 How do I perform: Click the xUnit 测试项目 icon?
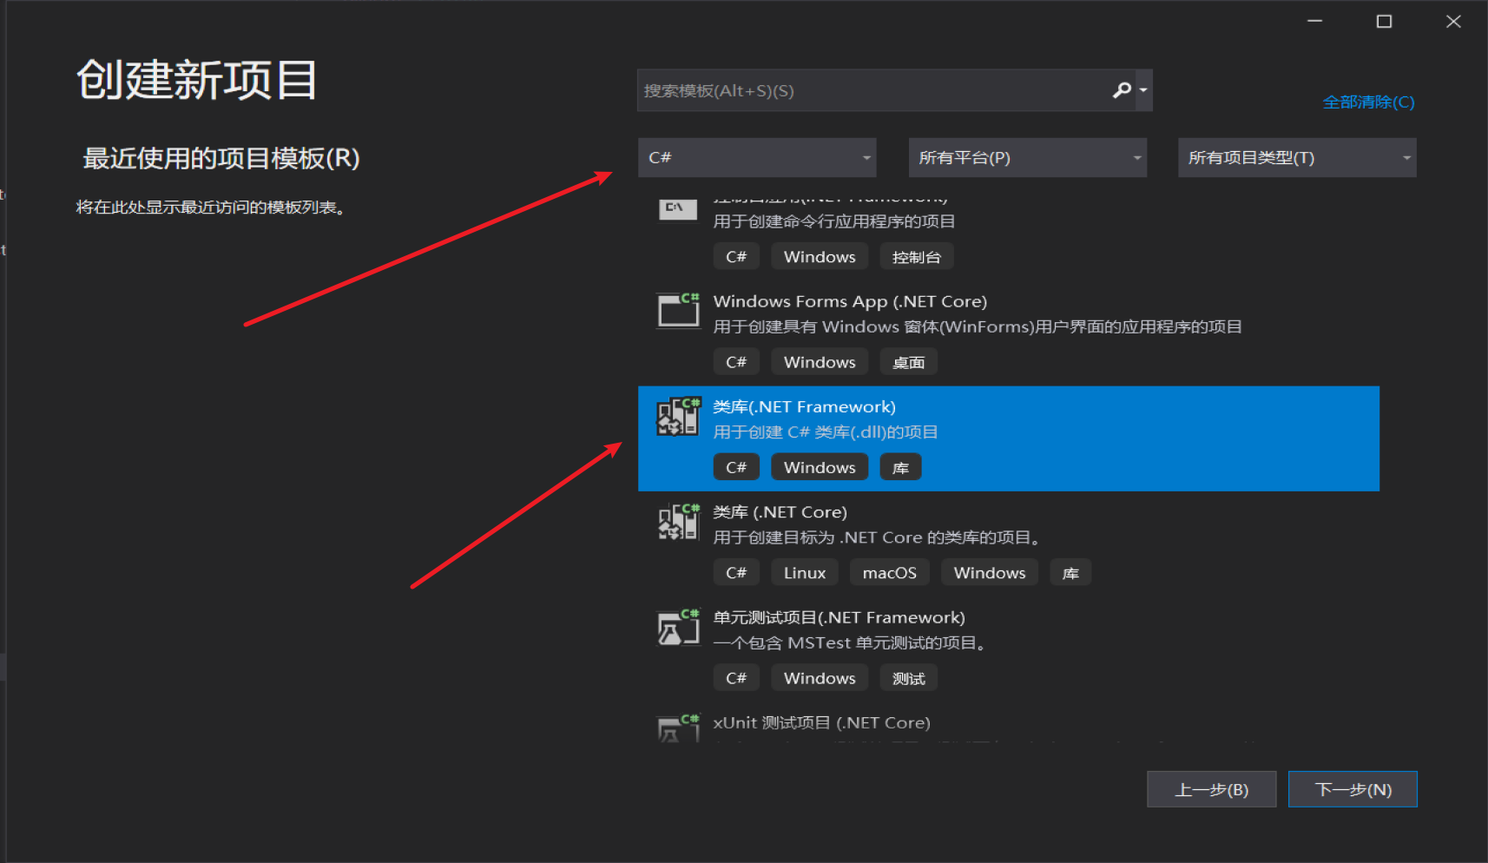coord(678,728)
